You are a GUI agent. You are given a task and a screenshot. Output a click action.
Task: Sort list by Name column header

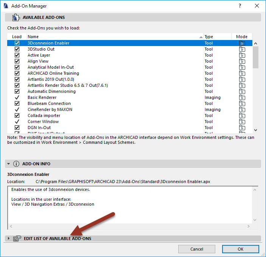click(115, 37)
